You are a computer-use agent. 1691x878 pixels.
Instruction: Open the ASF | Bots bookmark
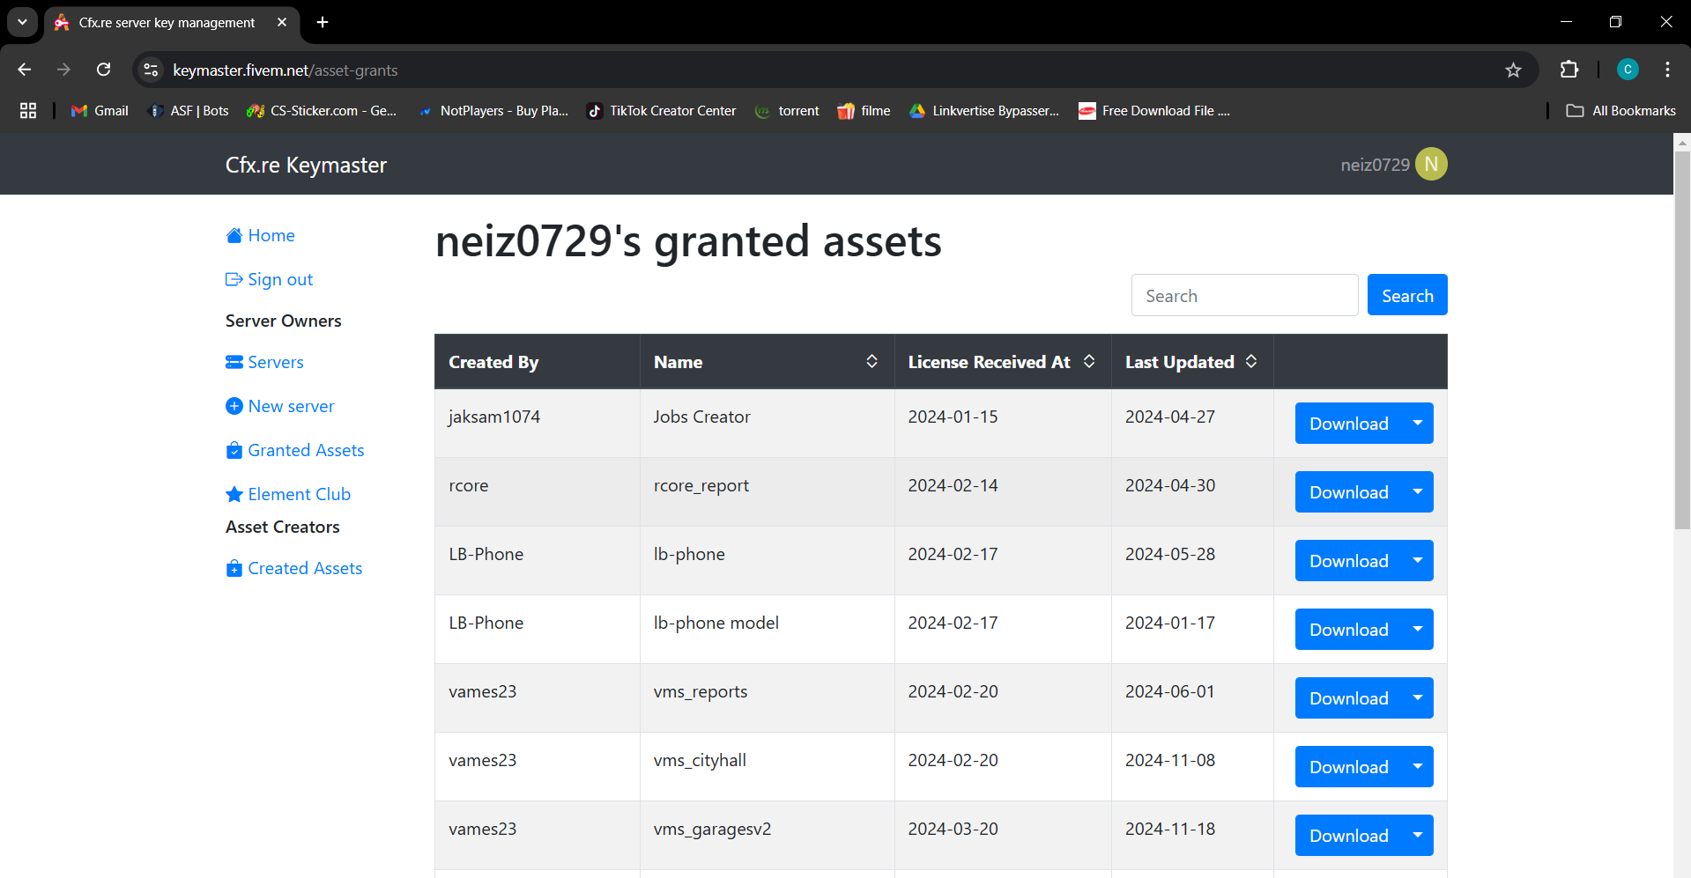(x=189, y=110)
